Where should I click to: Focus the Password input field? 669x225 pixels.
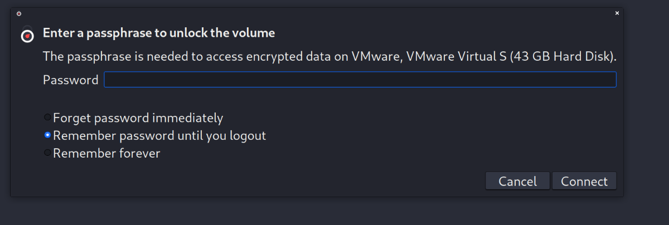(360, 80)
